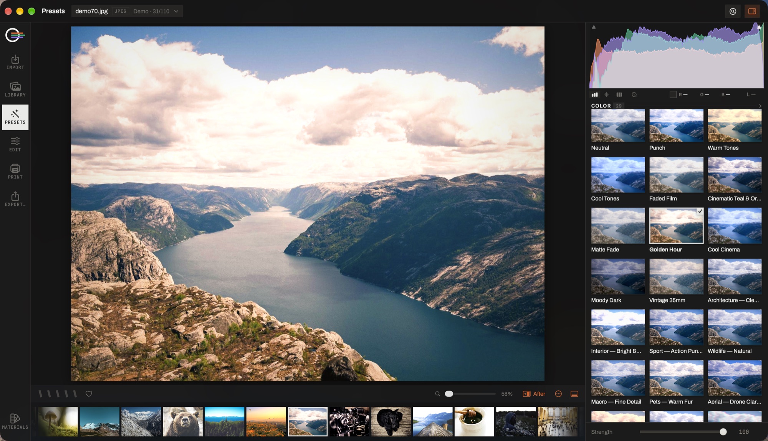Select the Faded Film preset
The image size is (768, 441).
676,175
